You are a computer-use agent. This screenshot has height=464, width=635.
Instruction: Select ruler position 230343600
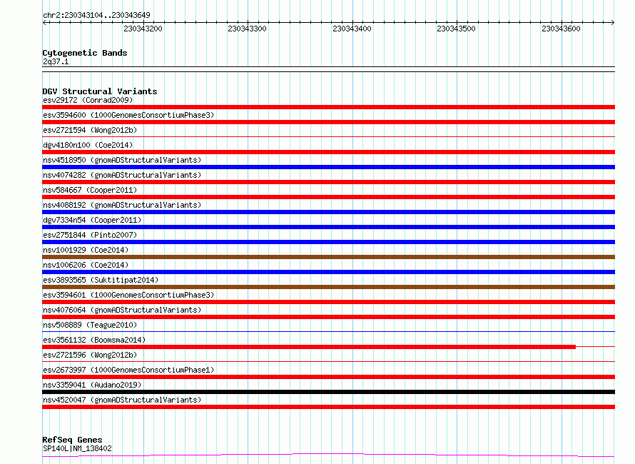pos(561,29)
